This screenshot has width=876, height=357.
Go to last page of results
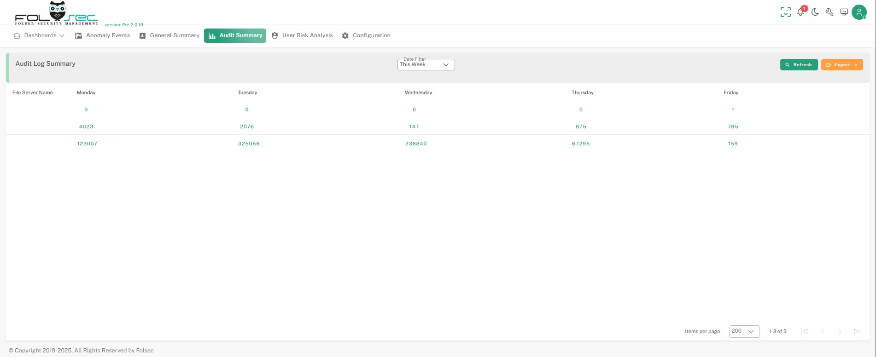[x=857, y=331]
